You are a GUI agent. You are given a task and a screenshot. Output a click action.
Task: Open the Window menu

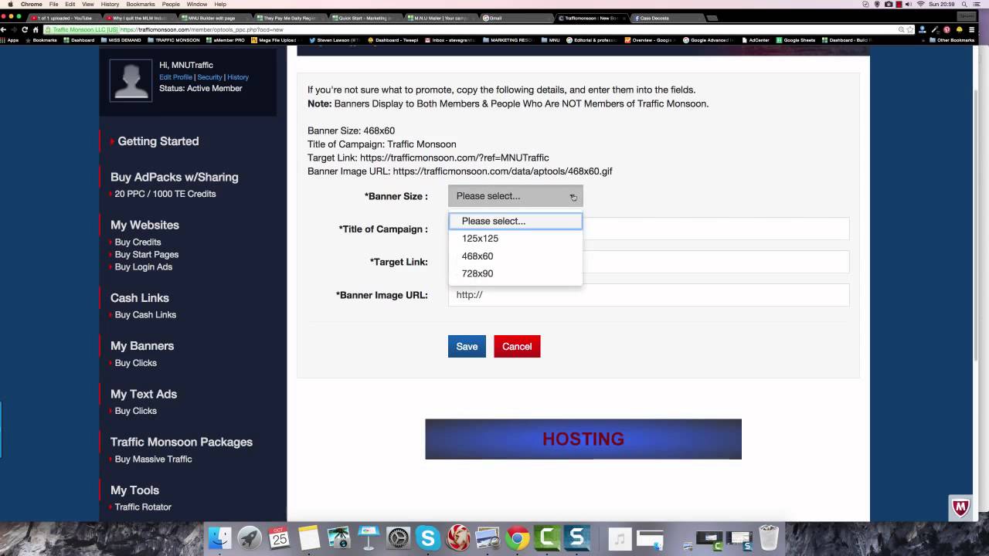click(x=196, y=4)
